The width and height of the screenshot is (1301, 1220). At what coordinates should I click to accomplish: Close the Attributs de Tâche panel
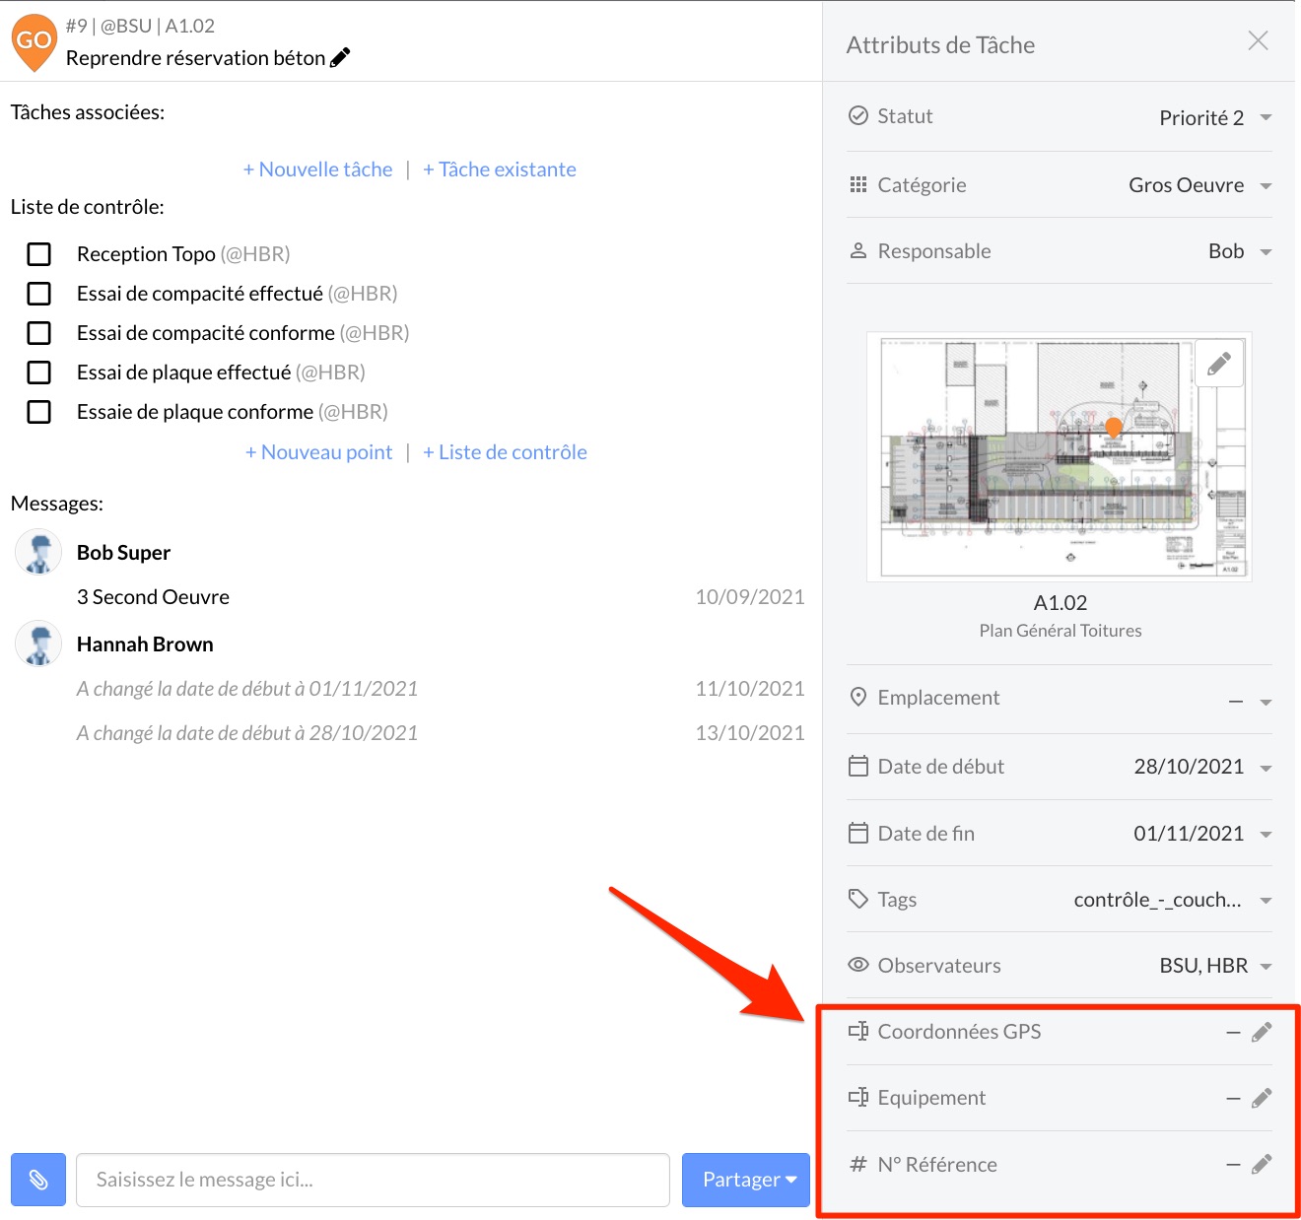(x=1258, y=40)
